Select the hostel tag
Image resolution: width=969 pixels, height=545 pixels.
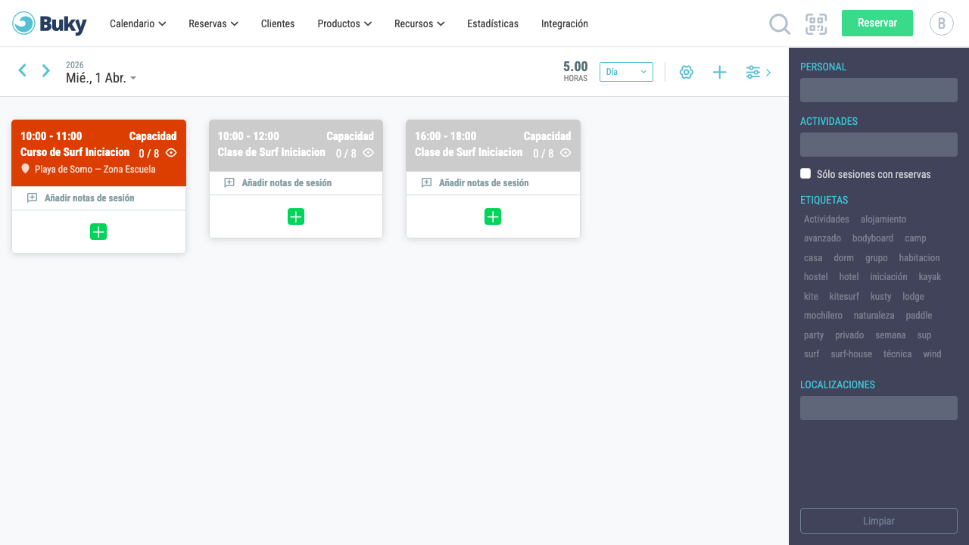[816, 277]
